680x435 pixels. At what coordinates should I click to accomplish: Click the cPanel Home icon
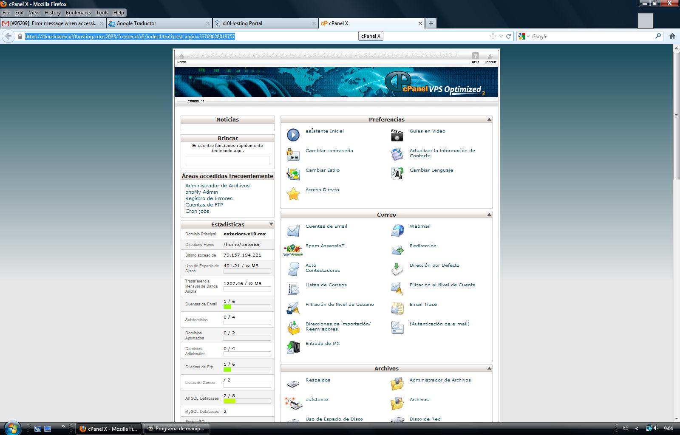(182, 59)
